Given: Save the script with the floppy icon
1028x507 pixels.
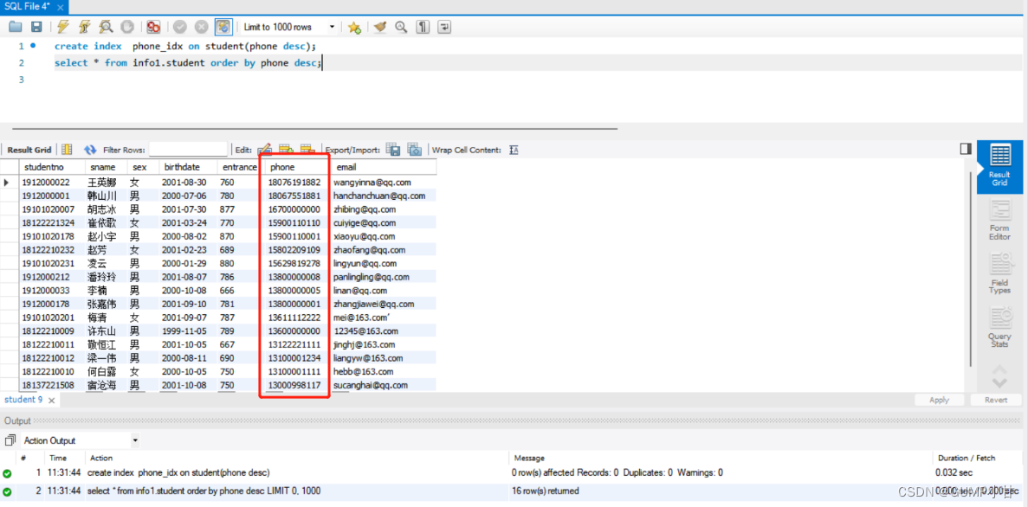Looking at the screenshot, I should click(36, 27).
